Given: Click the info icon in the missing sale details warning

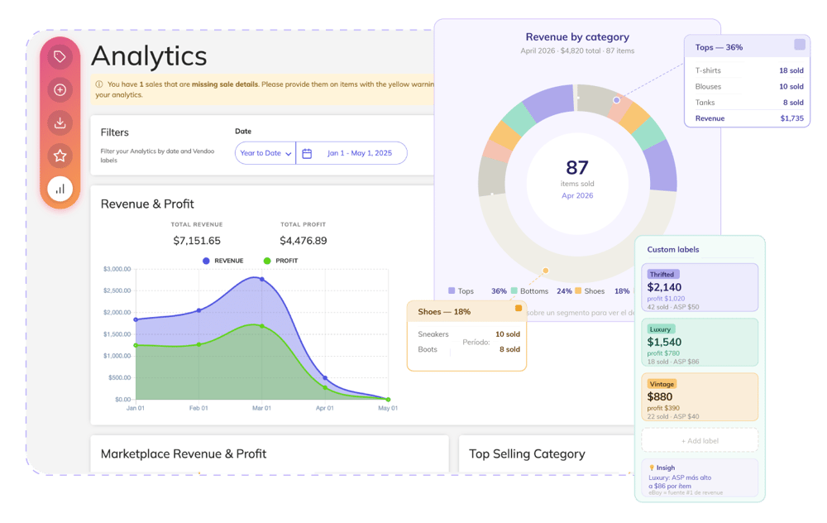Looking at the screenshot, I should pos(99,84).
